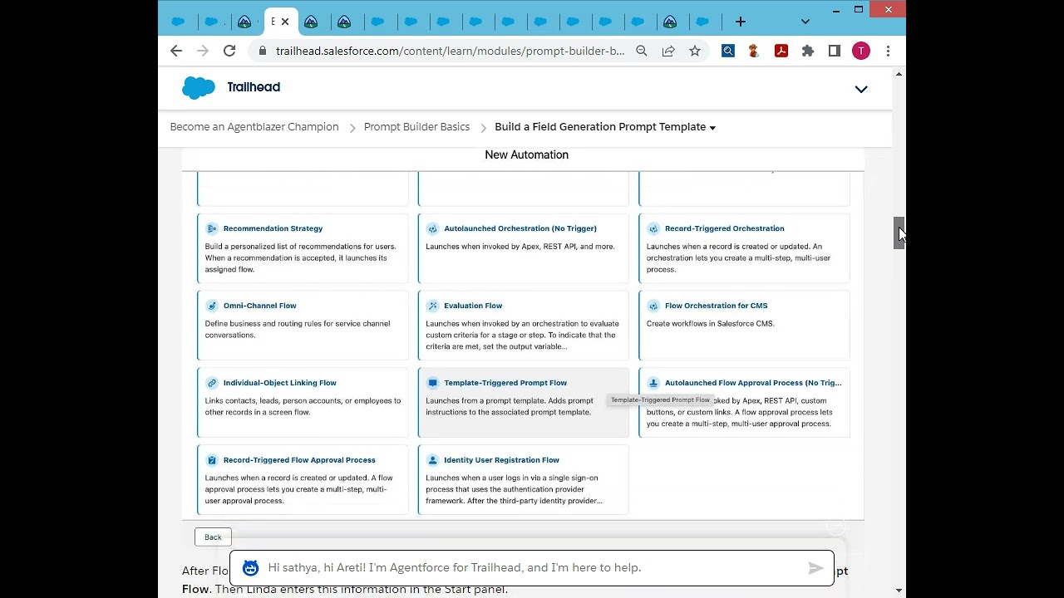Click the Autolaunched Orchestration (No Trigger) icon
Viewport: 1064px width, 598px height.
pos(432,228)
